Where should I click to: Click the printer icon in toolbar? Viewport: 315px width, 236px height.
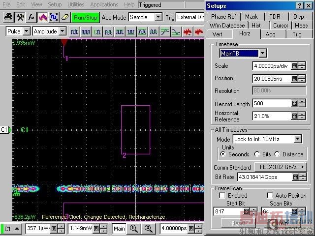coord(8,17)
